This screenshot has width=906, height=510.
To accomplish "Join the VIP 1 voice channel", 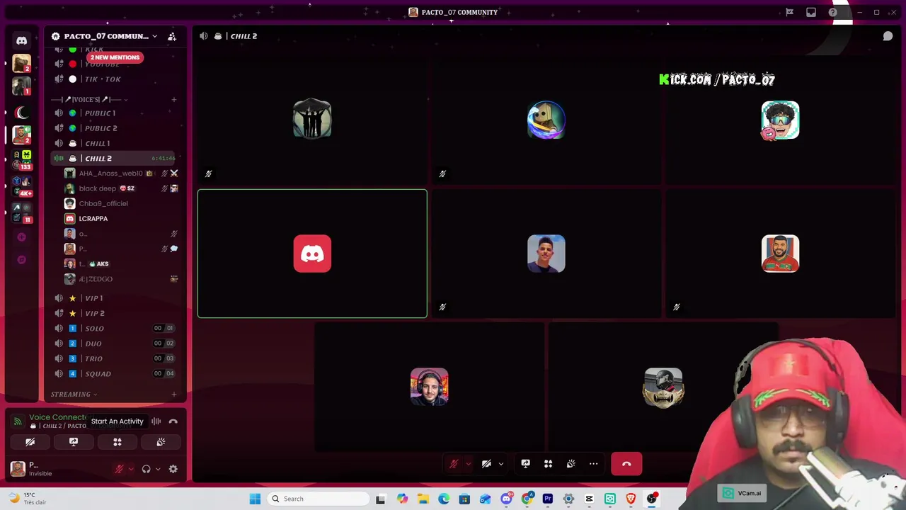I will click(x=115, y=298).
